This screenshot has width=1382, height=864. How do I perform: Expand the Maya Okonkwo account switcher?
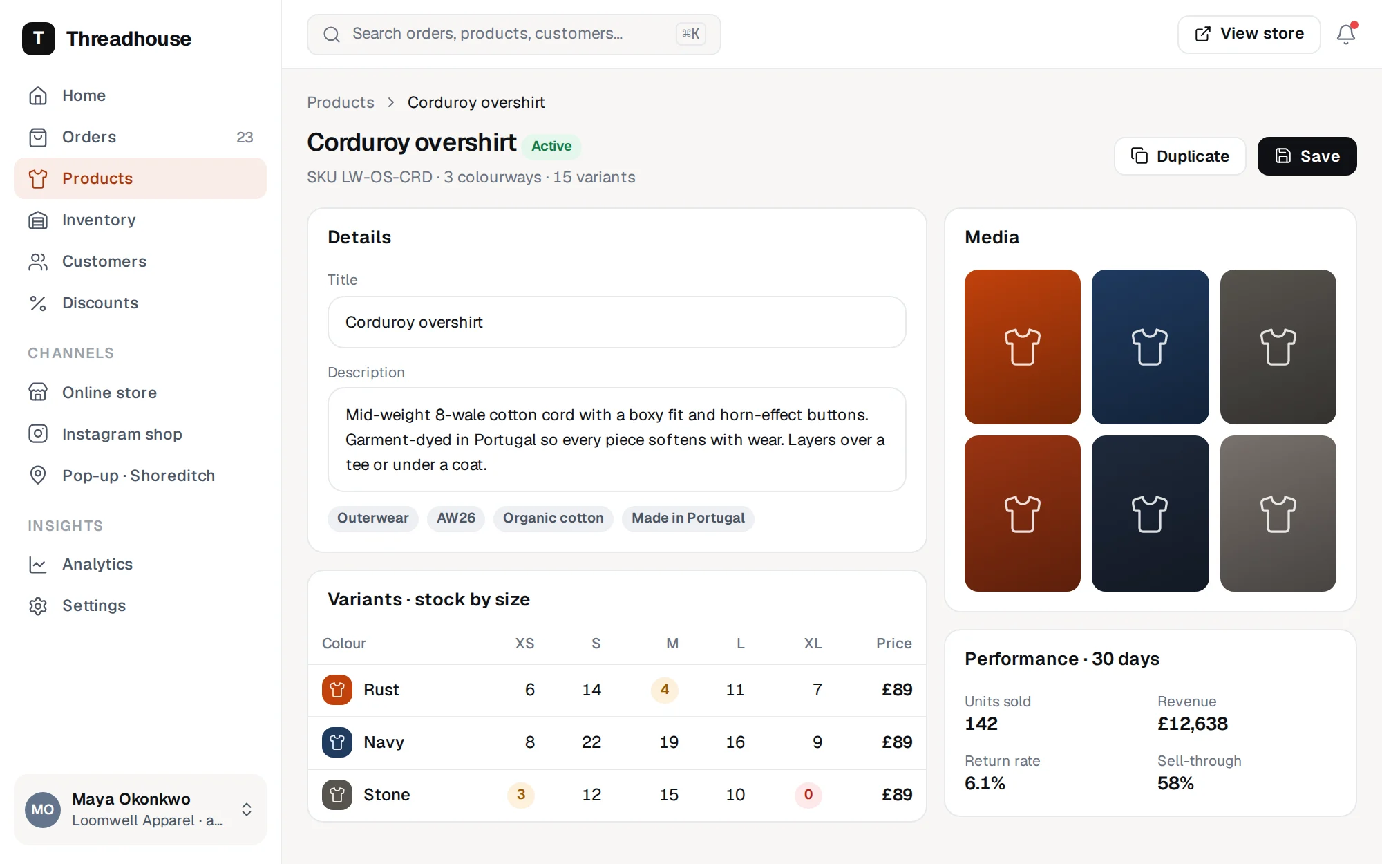point(247,809)
